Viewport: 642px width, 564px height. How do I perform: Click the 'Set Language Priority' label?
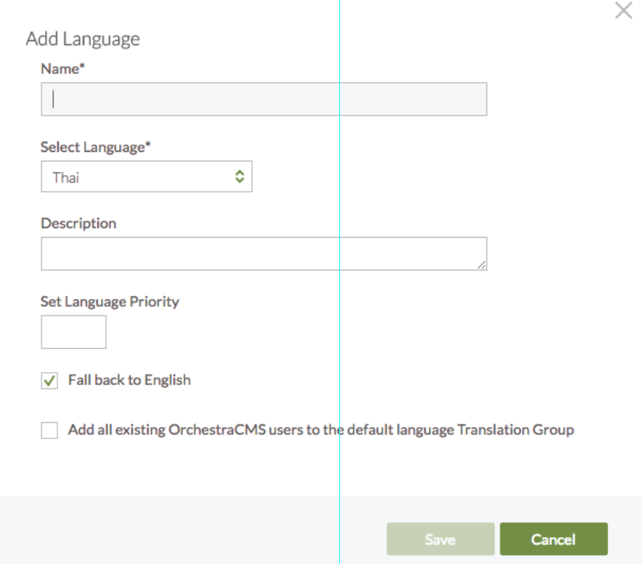(110, 301)
